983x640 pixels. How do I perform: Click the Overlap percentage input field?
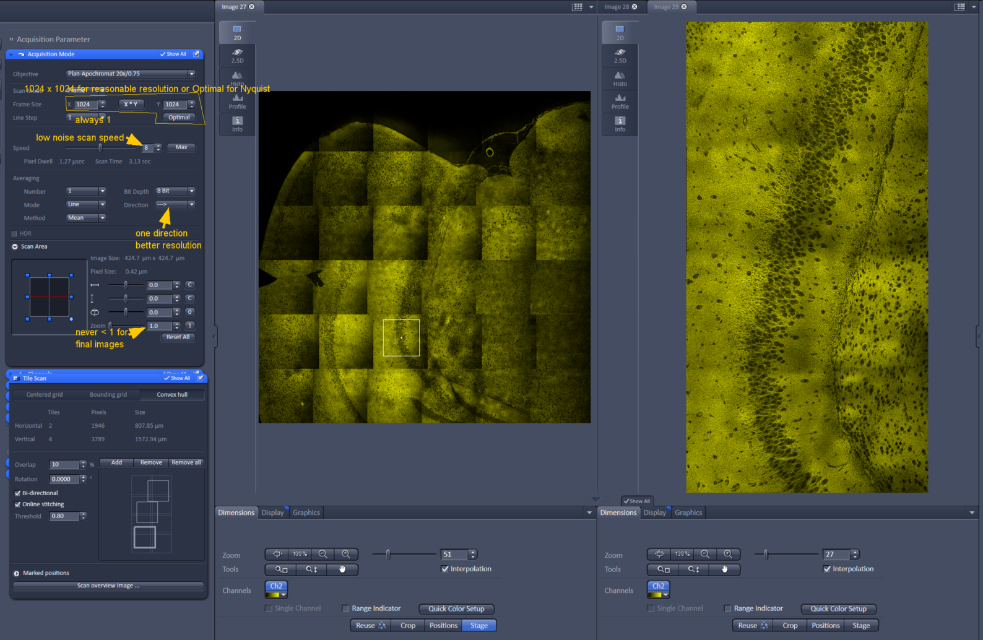[64, 464]
